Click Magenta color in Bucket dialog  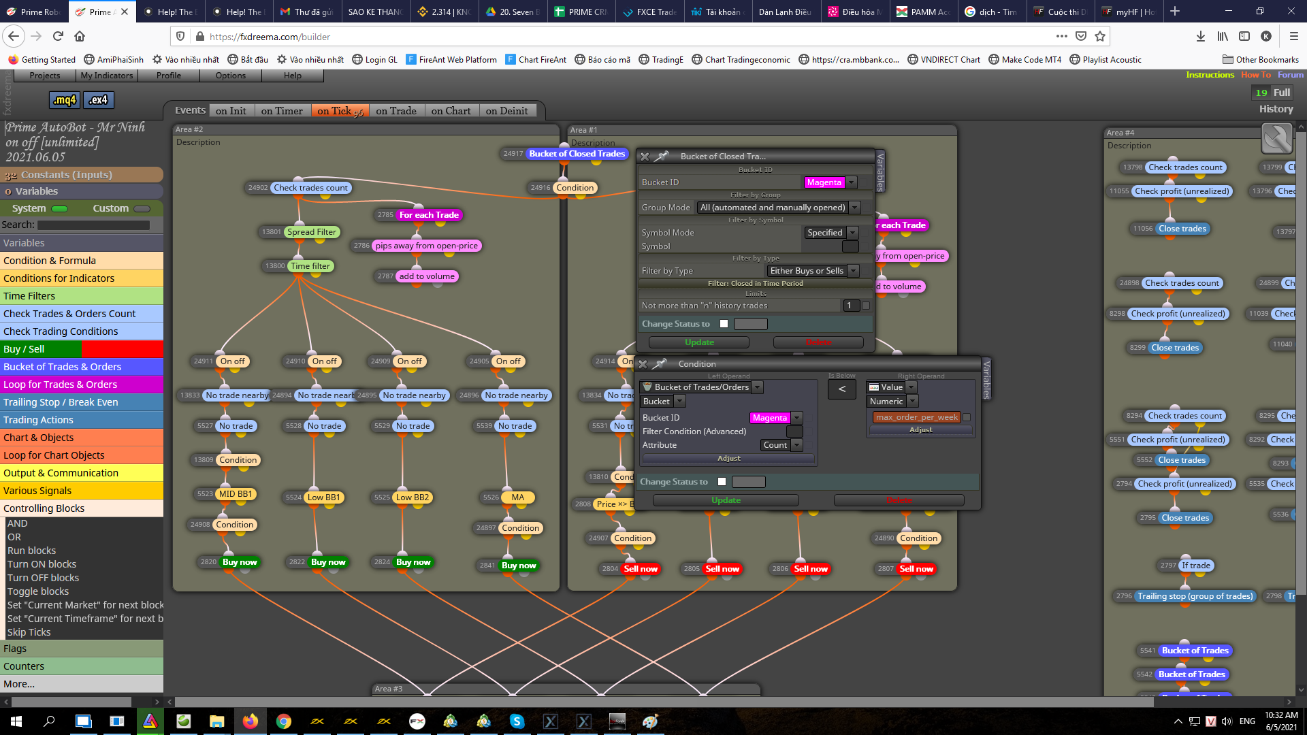824,182
